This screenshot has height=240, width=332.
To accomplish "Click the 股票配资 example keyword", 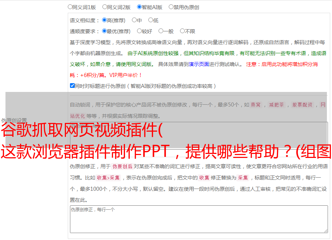I will pos(302,105).
